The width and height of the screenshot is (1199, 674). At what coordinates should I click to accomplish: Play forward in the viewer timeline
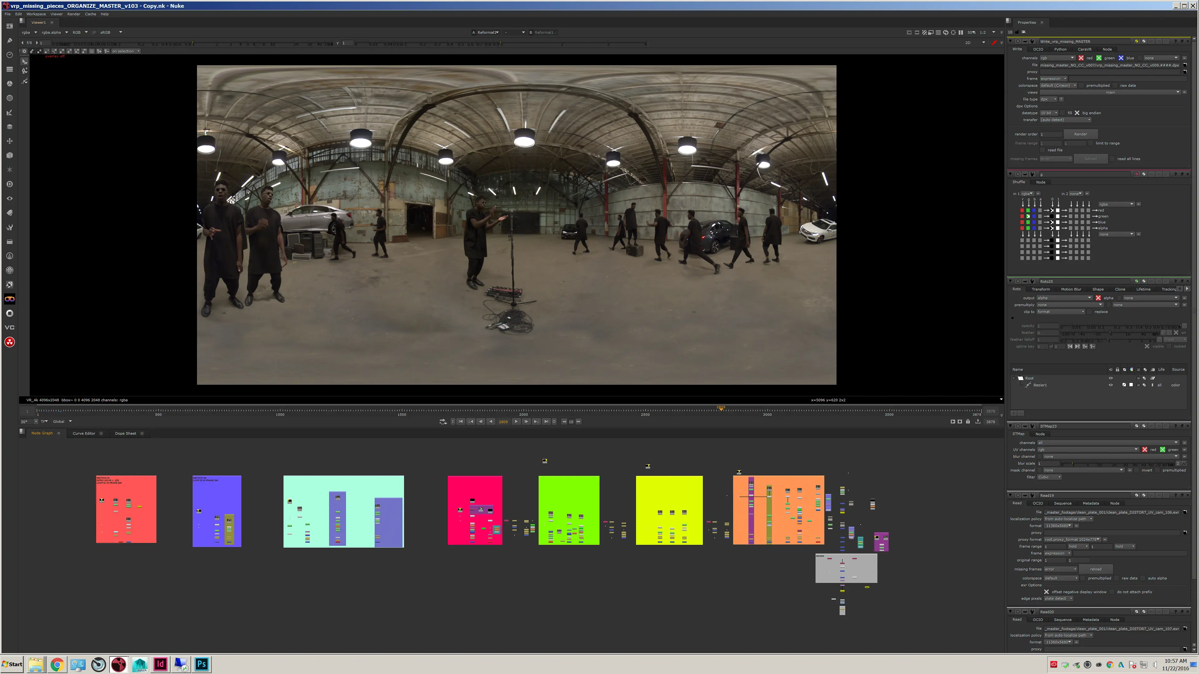pos(516,422)
